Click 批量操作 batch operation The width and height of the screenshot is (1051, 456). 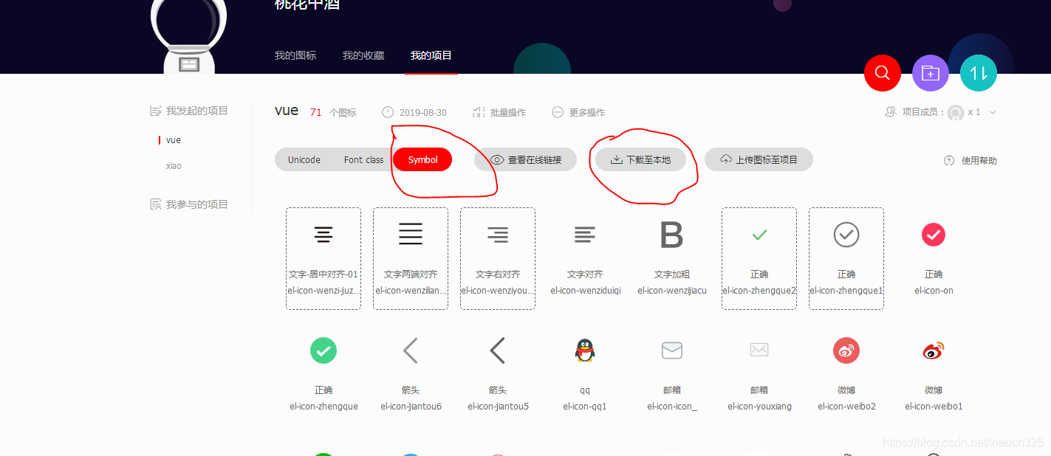tap(499, 112)
